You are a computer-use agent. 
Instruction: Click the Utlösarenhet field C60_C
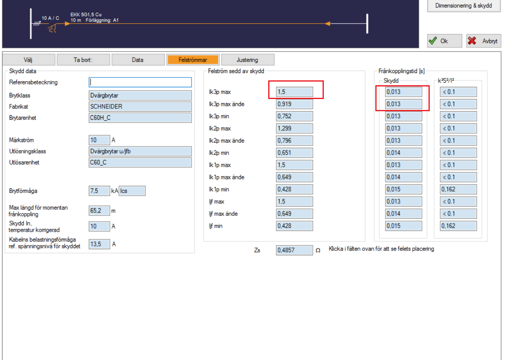(140, 162)
